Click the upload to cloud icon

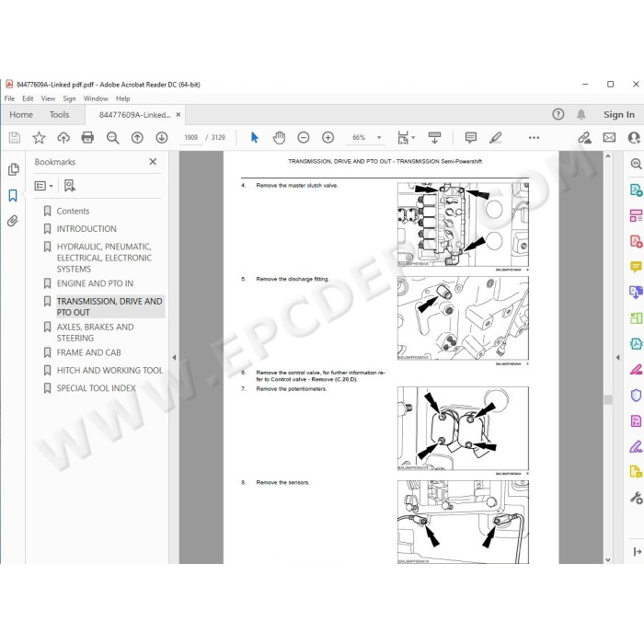[x=63, y=138]
